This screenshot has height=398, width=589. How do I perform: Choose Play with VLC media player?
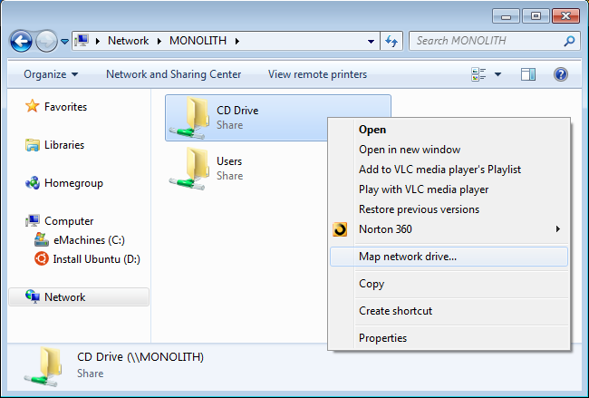tap(449, 189)
